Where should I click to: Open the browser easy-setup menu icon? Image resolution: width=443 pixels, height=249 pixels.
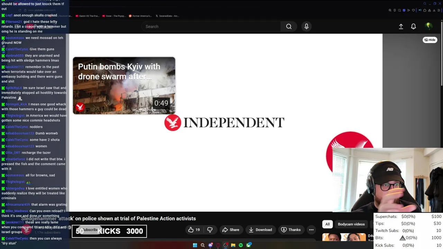tap(439, 10)
